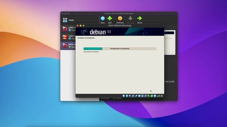The height and width of the screenshot is (127, 227).
Task: Click the display indicator in VM status bar
Action: click(143, 96)
